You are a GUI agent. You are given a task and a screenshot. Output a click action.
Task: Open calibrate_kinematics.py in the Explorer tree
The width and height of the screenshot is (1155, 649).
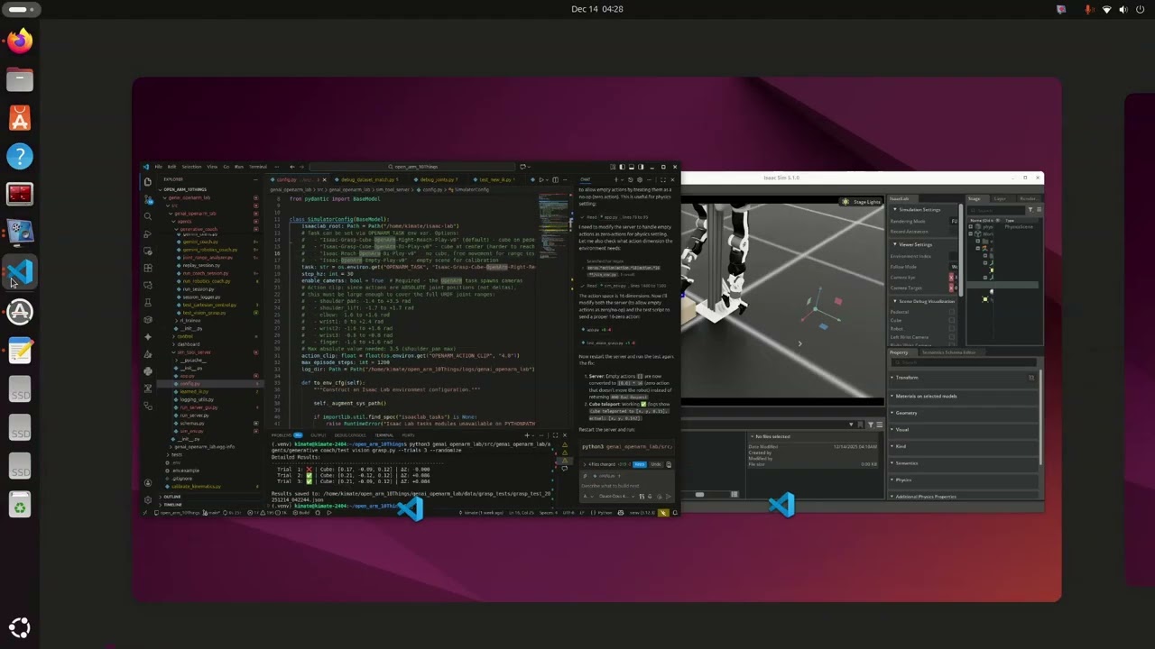pos(196,487)
